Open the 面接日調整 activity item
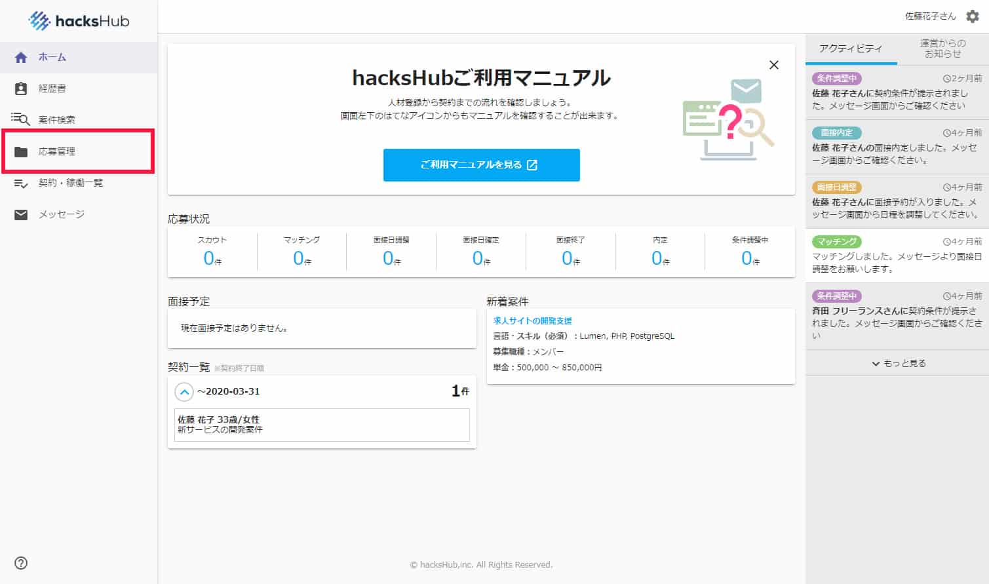This screenshot has height=584, width=989. (x=897, y=201)
